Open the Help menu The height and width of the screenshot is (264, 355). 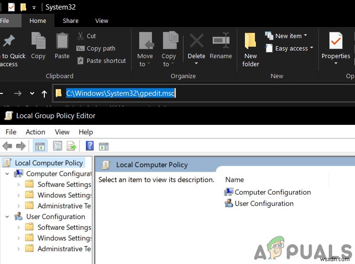tap(86, 132)
